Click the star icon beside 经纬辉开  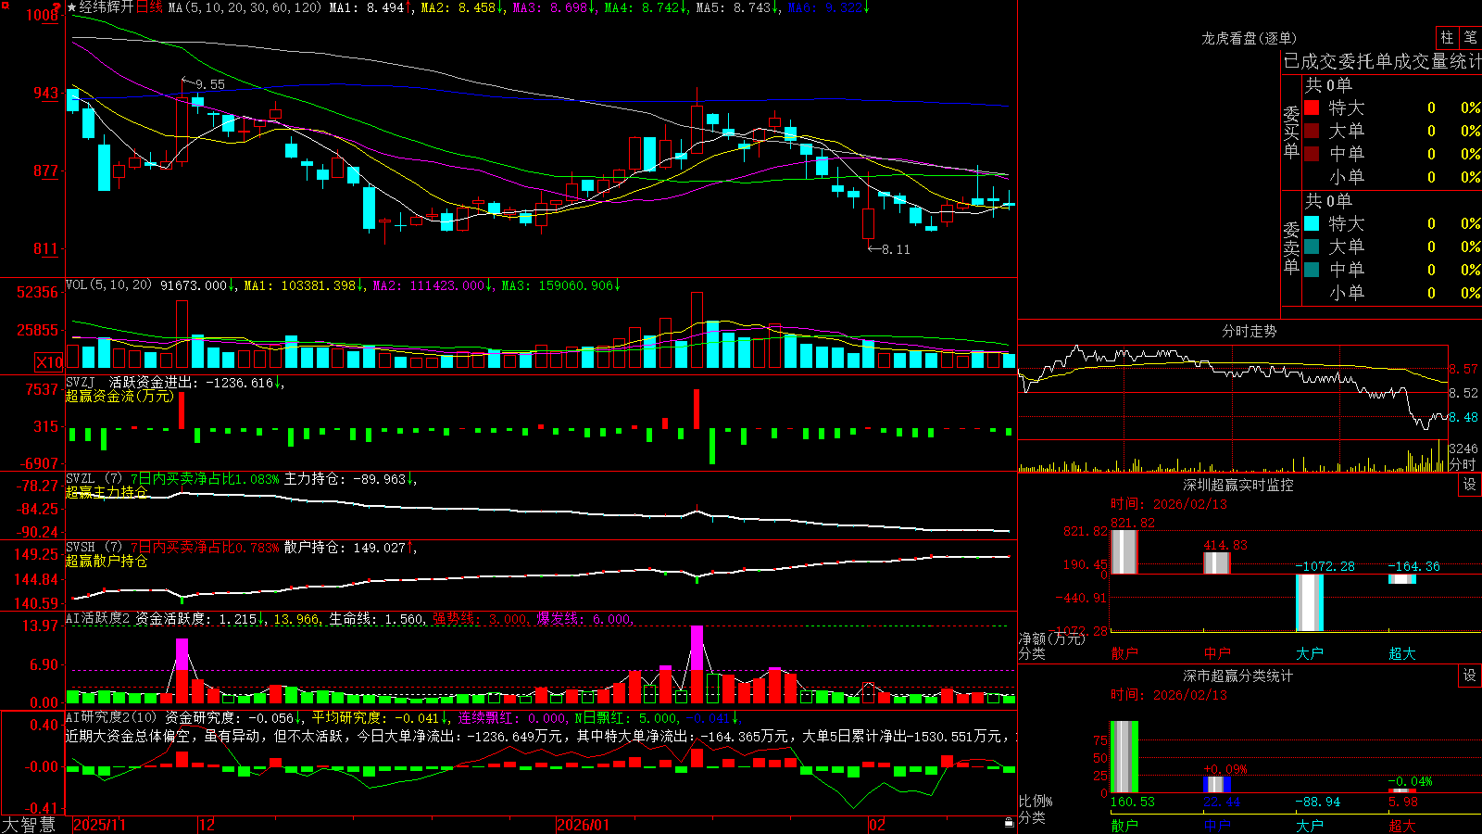(72, 7)
